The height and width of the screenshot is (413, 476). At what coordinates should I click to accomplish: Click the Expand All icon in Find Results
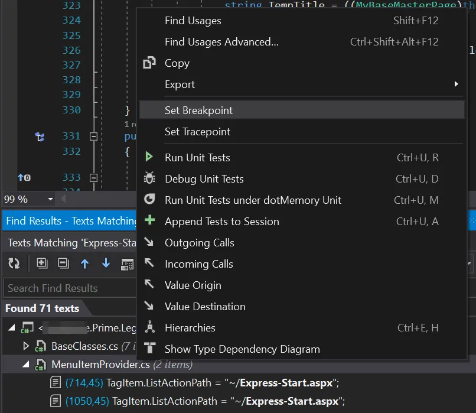42,264
